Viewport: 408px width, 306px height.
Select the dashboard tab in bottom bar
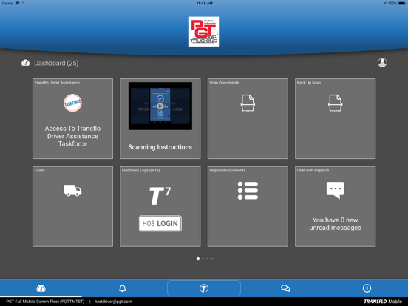(41, 288)
